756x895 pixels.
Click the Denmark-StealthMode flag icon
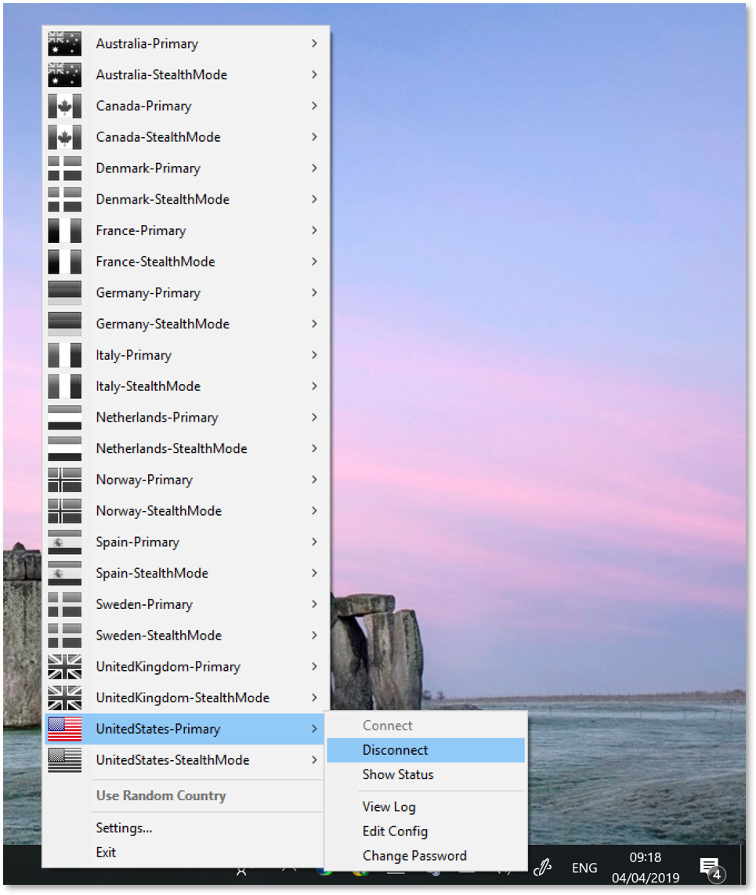tap(64, 199)
